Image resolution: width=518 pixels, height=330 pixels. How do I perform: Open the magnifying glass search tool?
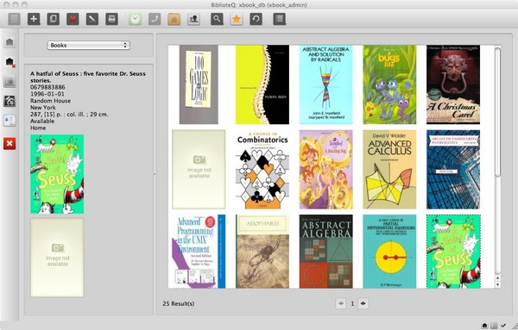(217, 19)
